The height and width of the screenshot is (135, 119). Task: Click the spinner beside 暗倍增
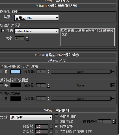point(51,126)
